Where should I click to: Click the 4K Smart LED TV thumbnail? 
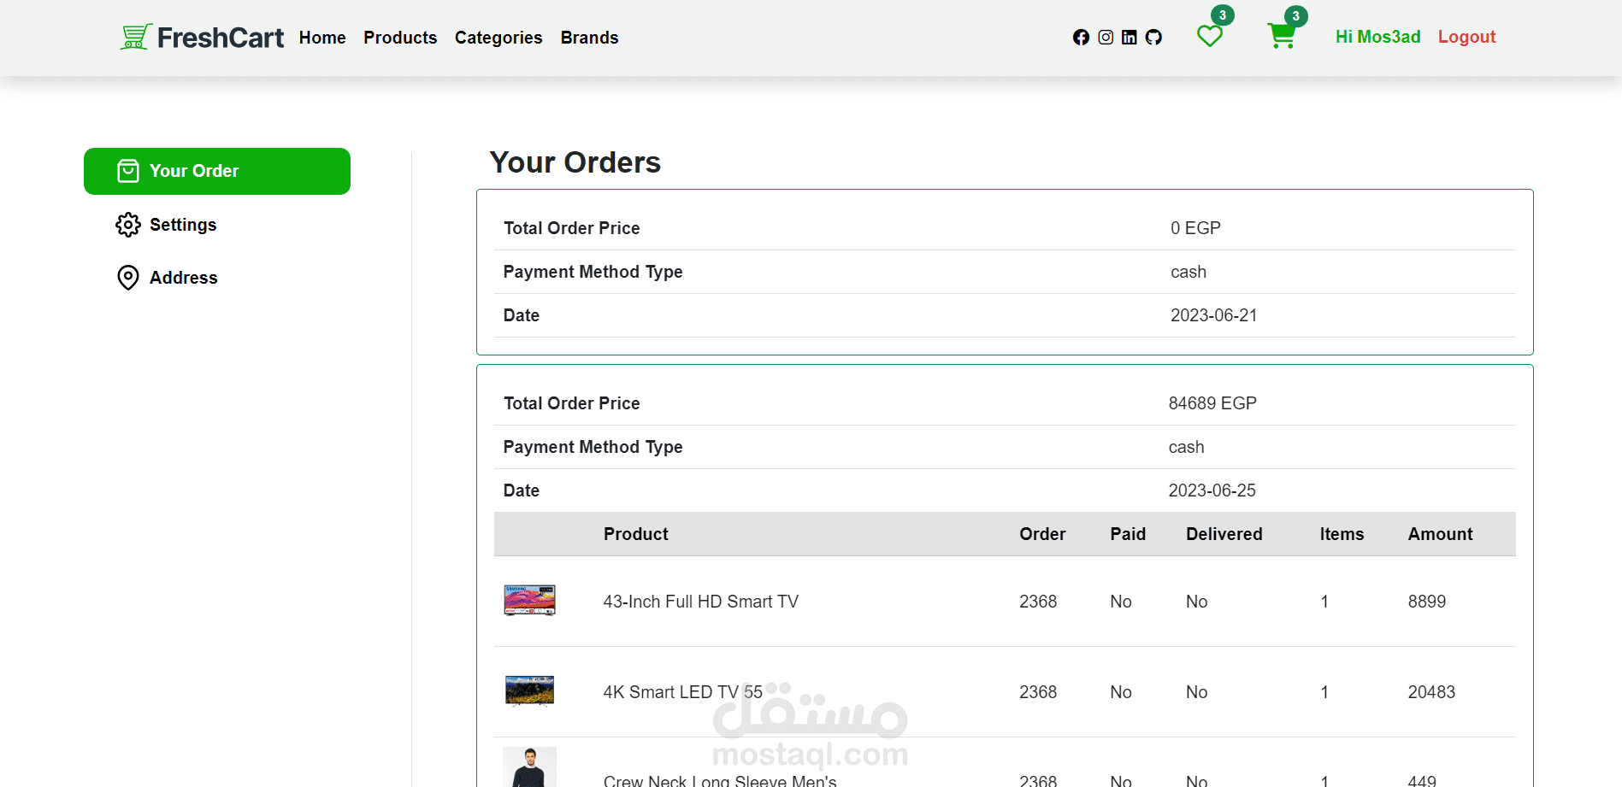(x=529, y=691)
